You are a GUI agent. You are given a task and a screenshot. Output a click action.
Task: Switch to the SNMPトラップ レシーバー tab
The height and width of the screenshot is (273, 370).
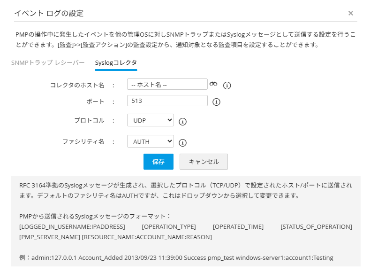pos(48,62)
